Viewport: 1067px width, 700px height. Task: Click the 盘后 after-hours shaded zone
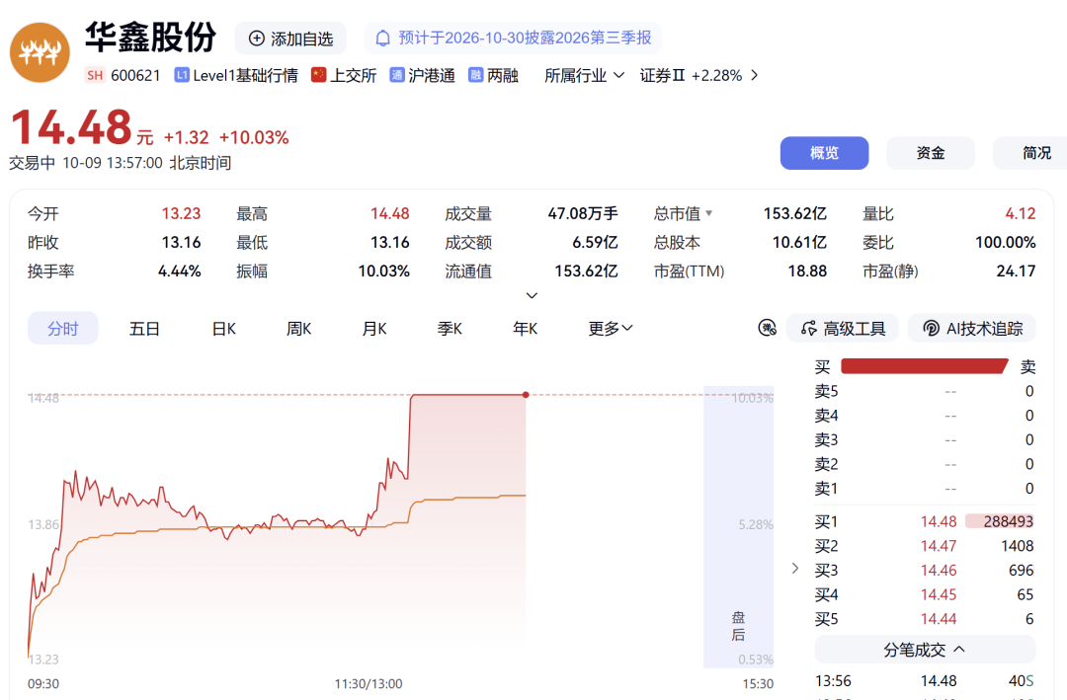point(738,527)
